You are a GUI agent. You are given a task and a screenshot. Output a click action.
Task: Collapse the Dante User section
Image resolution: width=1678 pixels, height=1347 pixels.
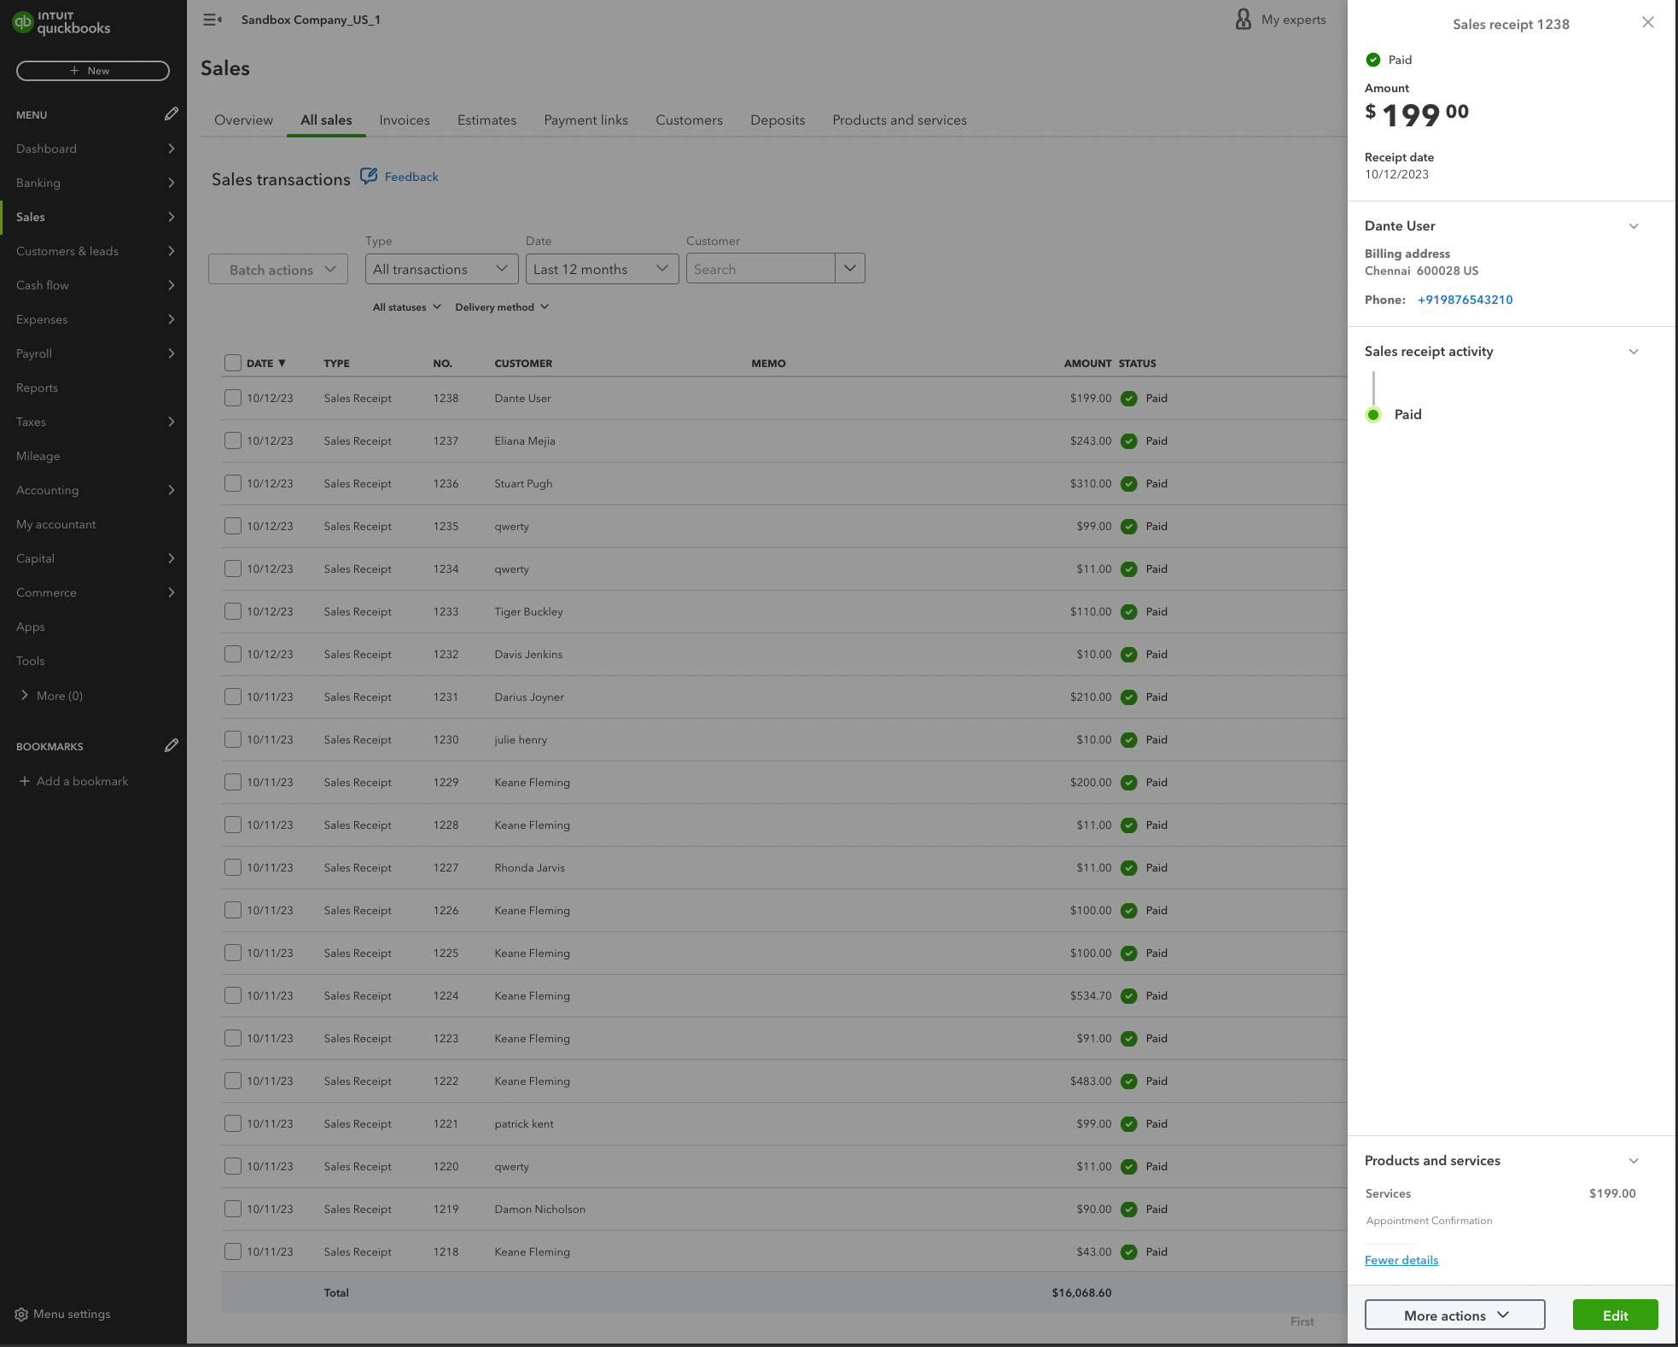coord(1634,226)
